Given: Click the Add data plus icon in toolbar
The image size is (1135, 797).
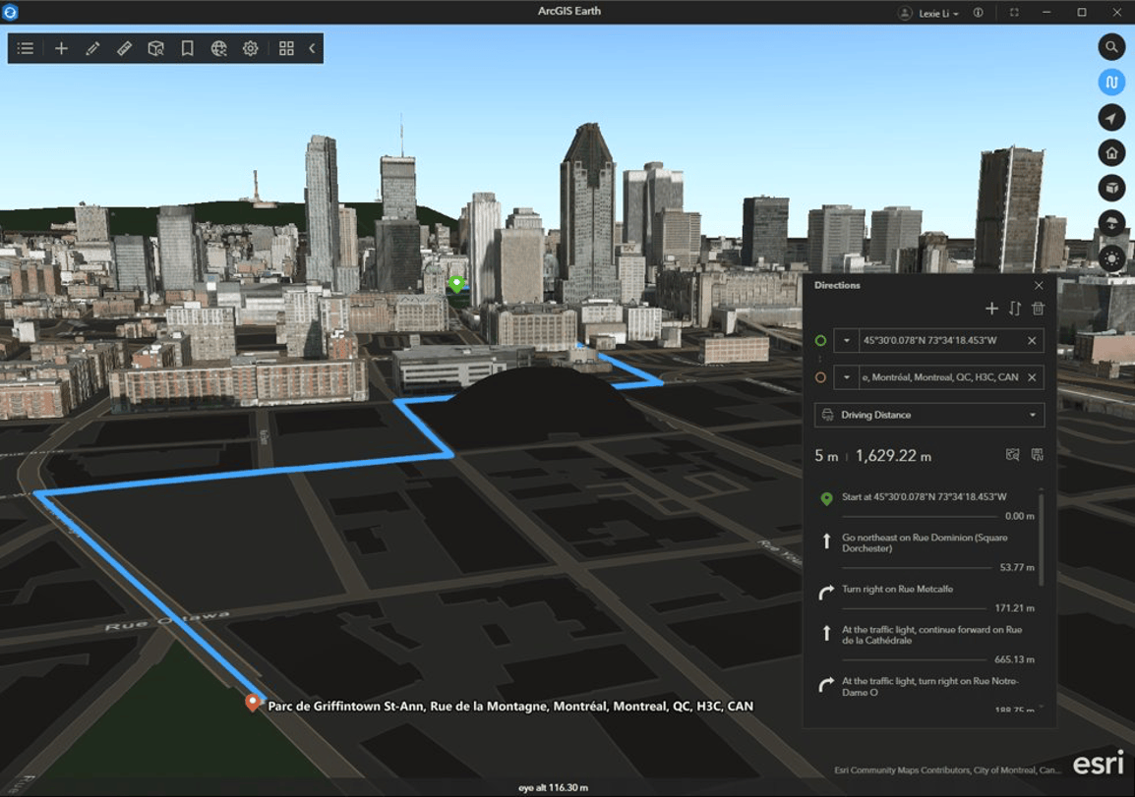Looking at the screenshot, I should point(62,48).
